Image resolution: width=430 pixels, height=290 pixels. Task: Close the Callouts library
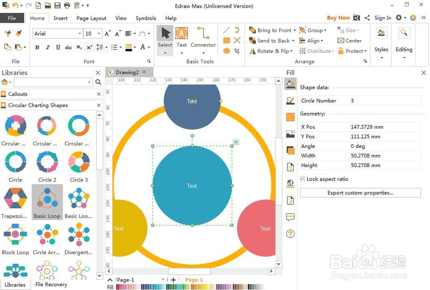(99, 94)
